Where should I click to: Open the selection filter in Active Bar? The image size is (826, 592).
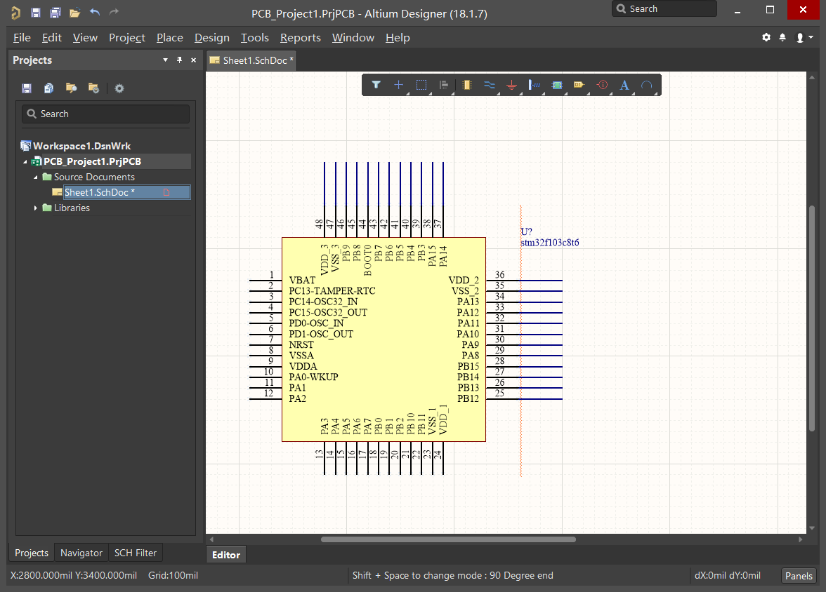click(x=376, y=85)
